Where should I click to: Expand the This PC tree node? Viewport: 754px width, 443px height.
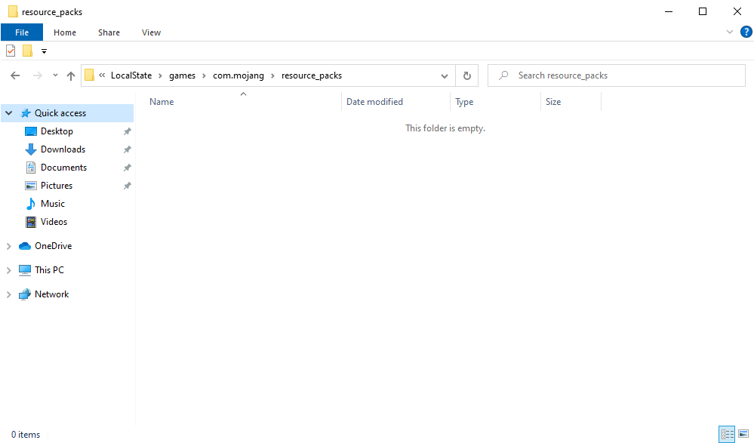click(8, 270)
